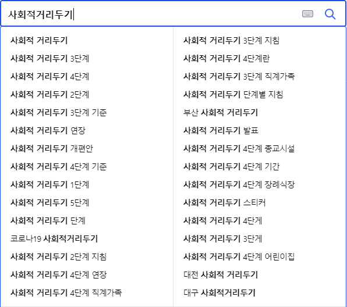The image size is (347, 307).
Task: Select suggestion '사회적 거리두기 3단계 지침'
Action: [x=232, y=41]
